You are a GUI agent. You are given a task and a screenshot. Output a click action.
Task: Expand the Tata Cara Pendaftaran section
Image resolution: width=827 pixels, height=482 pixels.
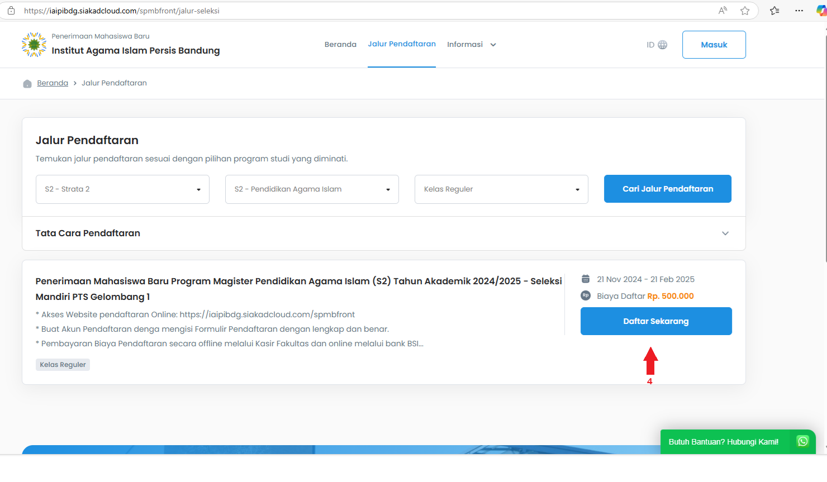725,233
